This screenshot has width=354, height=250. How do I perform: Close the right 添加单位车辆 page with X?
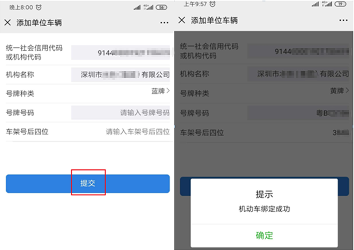tap(182, 20)
